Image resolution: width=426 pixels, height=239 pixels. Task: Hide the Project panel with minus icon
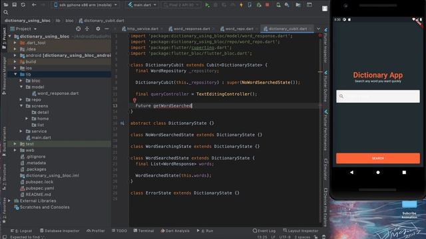click(106, 29)
